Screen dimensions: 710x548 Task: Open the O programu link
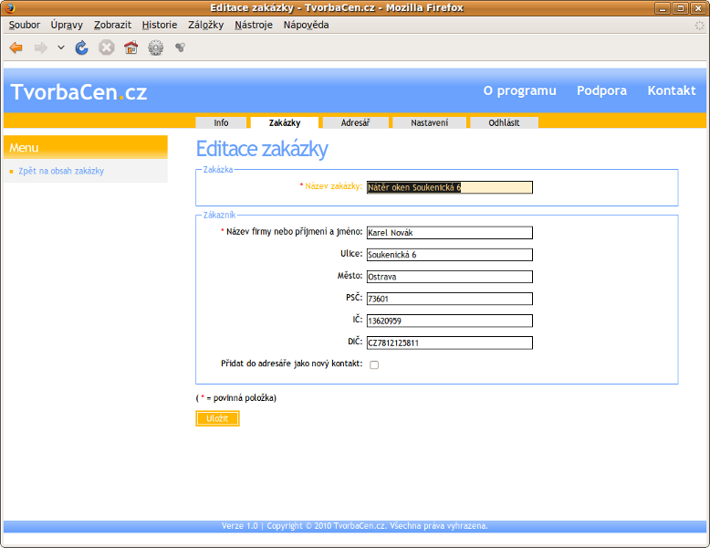pos(520,90)
